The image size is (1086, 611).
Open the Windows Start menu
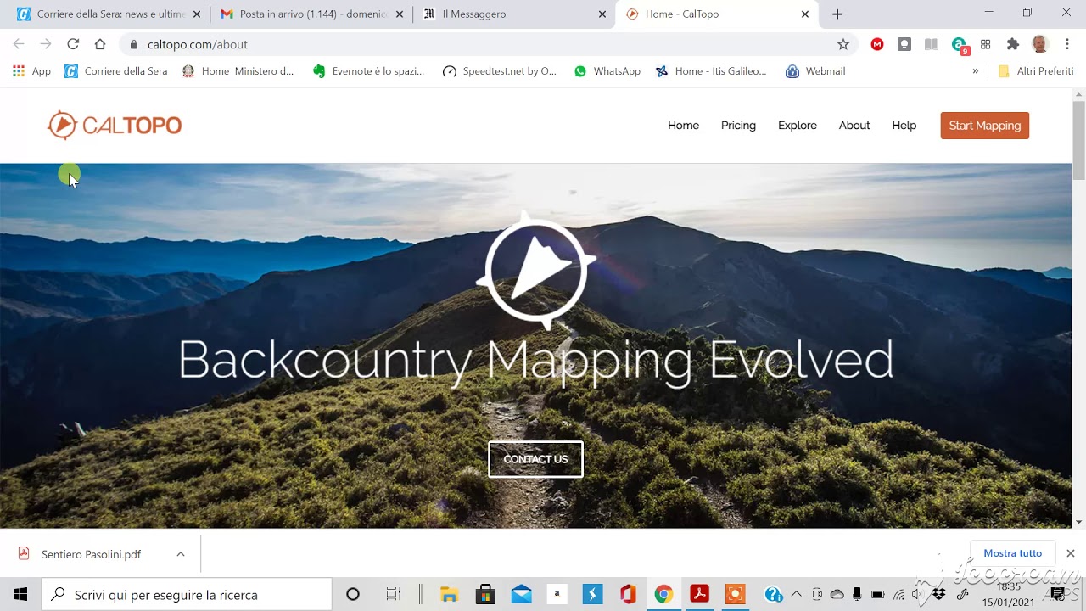(20, 594)
